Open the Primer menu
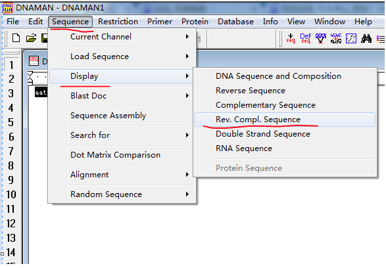The image size is (386, 268). pyautogui.click(x=160, y=22)
